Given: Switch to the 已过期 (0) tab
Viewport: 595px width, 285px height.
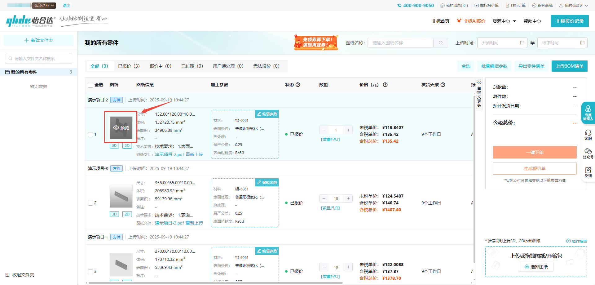Looking at the screenshot, I should [192, 66].
